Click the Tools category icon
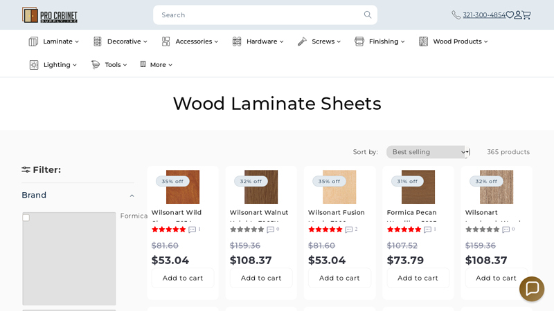 coord(96,65)
